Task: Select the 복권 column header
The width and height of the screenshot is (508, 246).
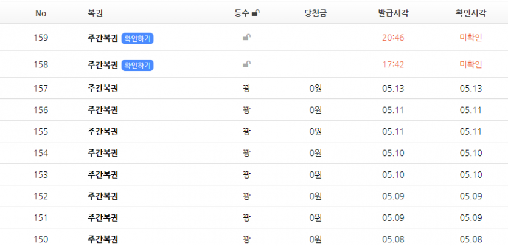Action: click(x=95, y=13)
